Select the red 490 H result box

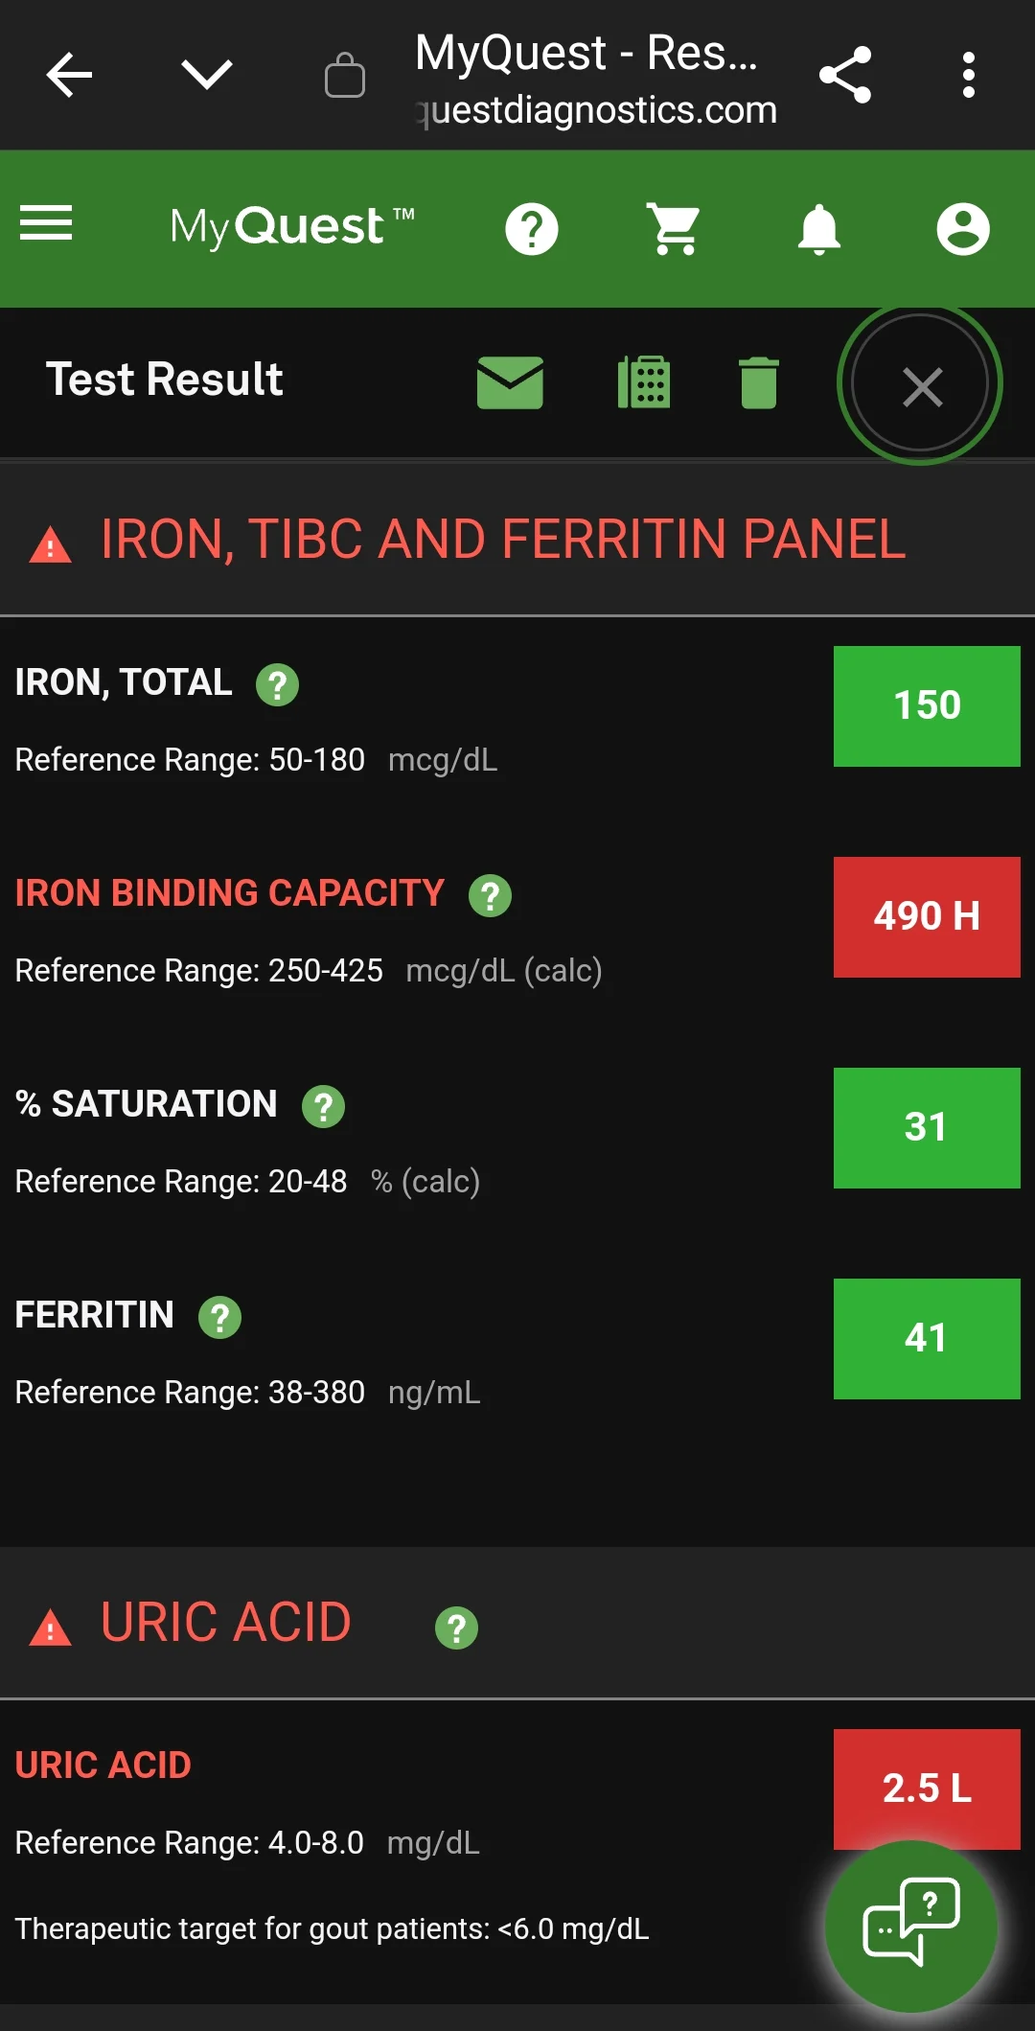tap(926, 917)
